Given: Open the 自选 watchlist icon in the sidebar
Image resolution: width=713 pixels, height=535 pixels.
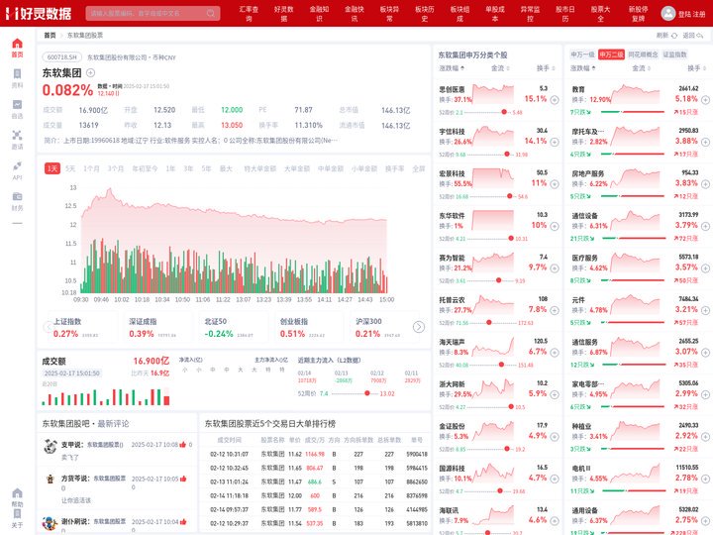Looking at the screenshot, I should click(x=17, y=105).
